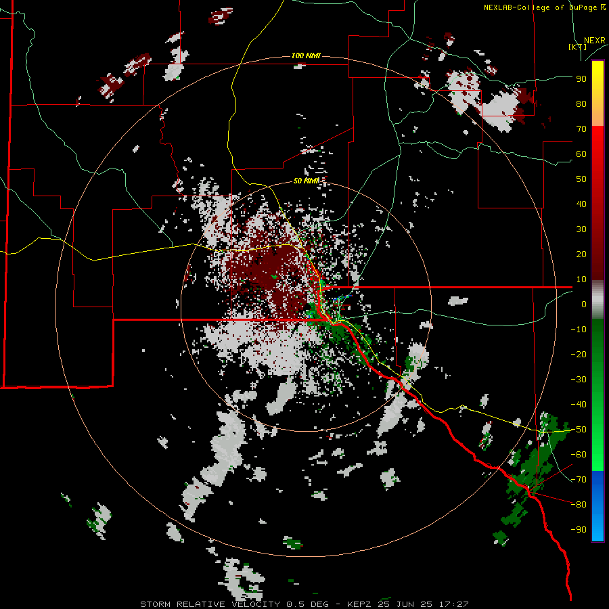Image resolution: width=609 pixels, height=609 pixels.
Task: Click the 40 value on the velocity scale
Action: pos(581,204)
